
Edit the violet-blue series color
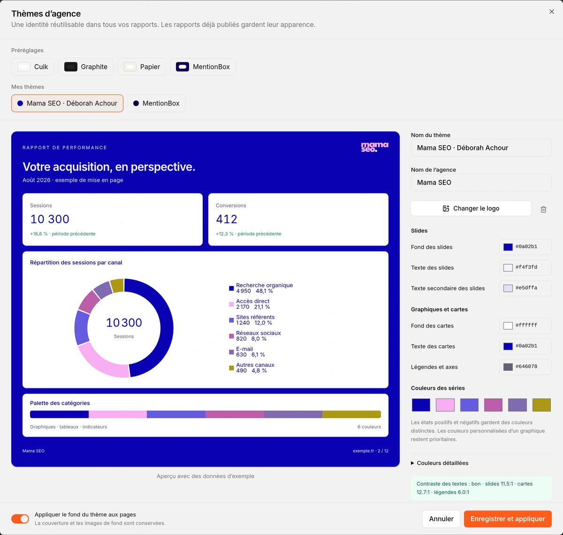click(469, 405)
